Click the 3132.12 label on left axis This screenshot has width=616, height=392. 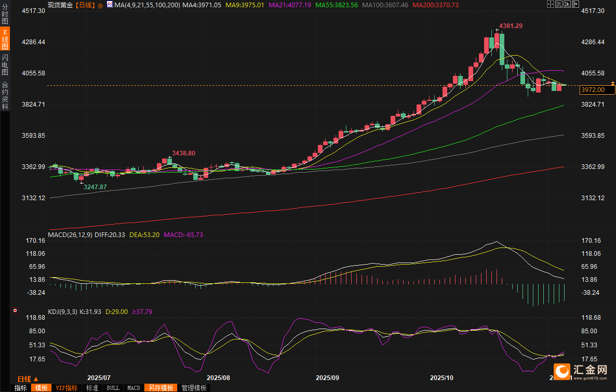(33, 198)
